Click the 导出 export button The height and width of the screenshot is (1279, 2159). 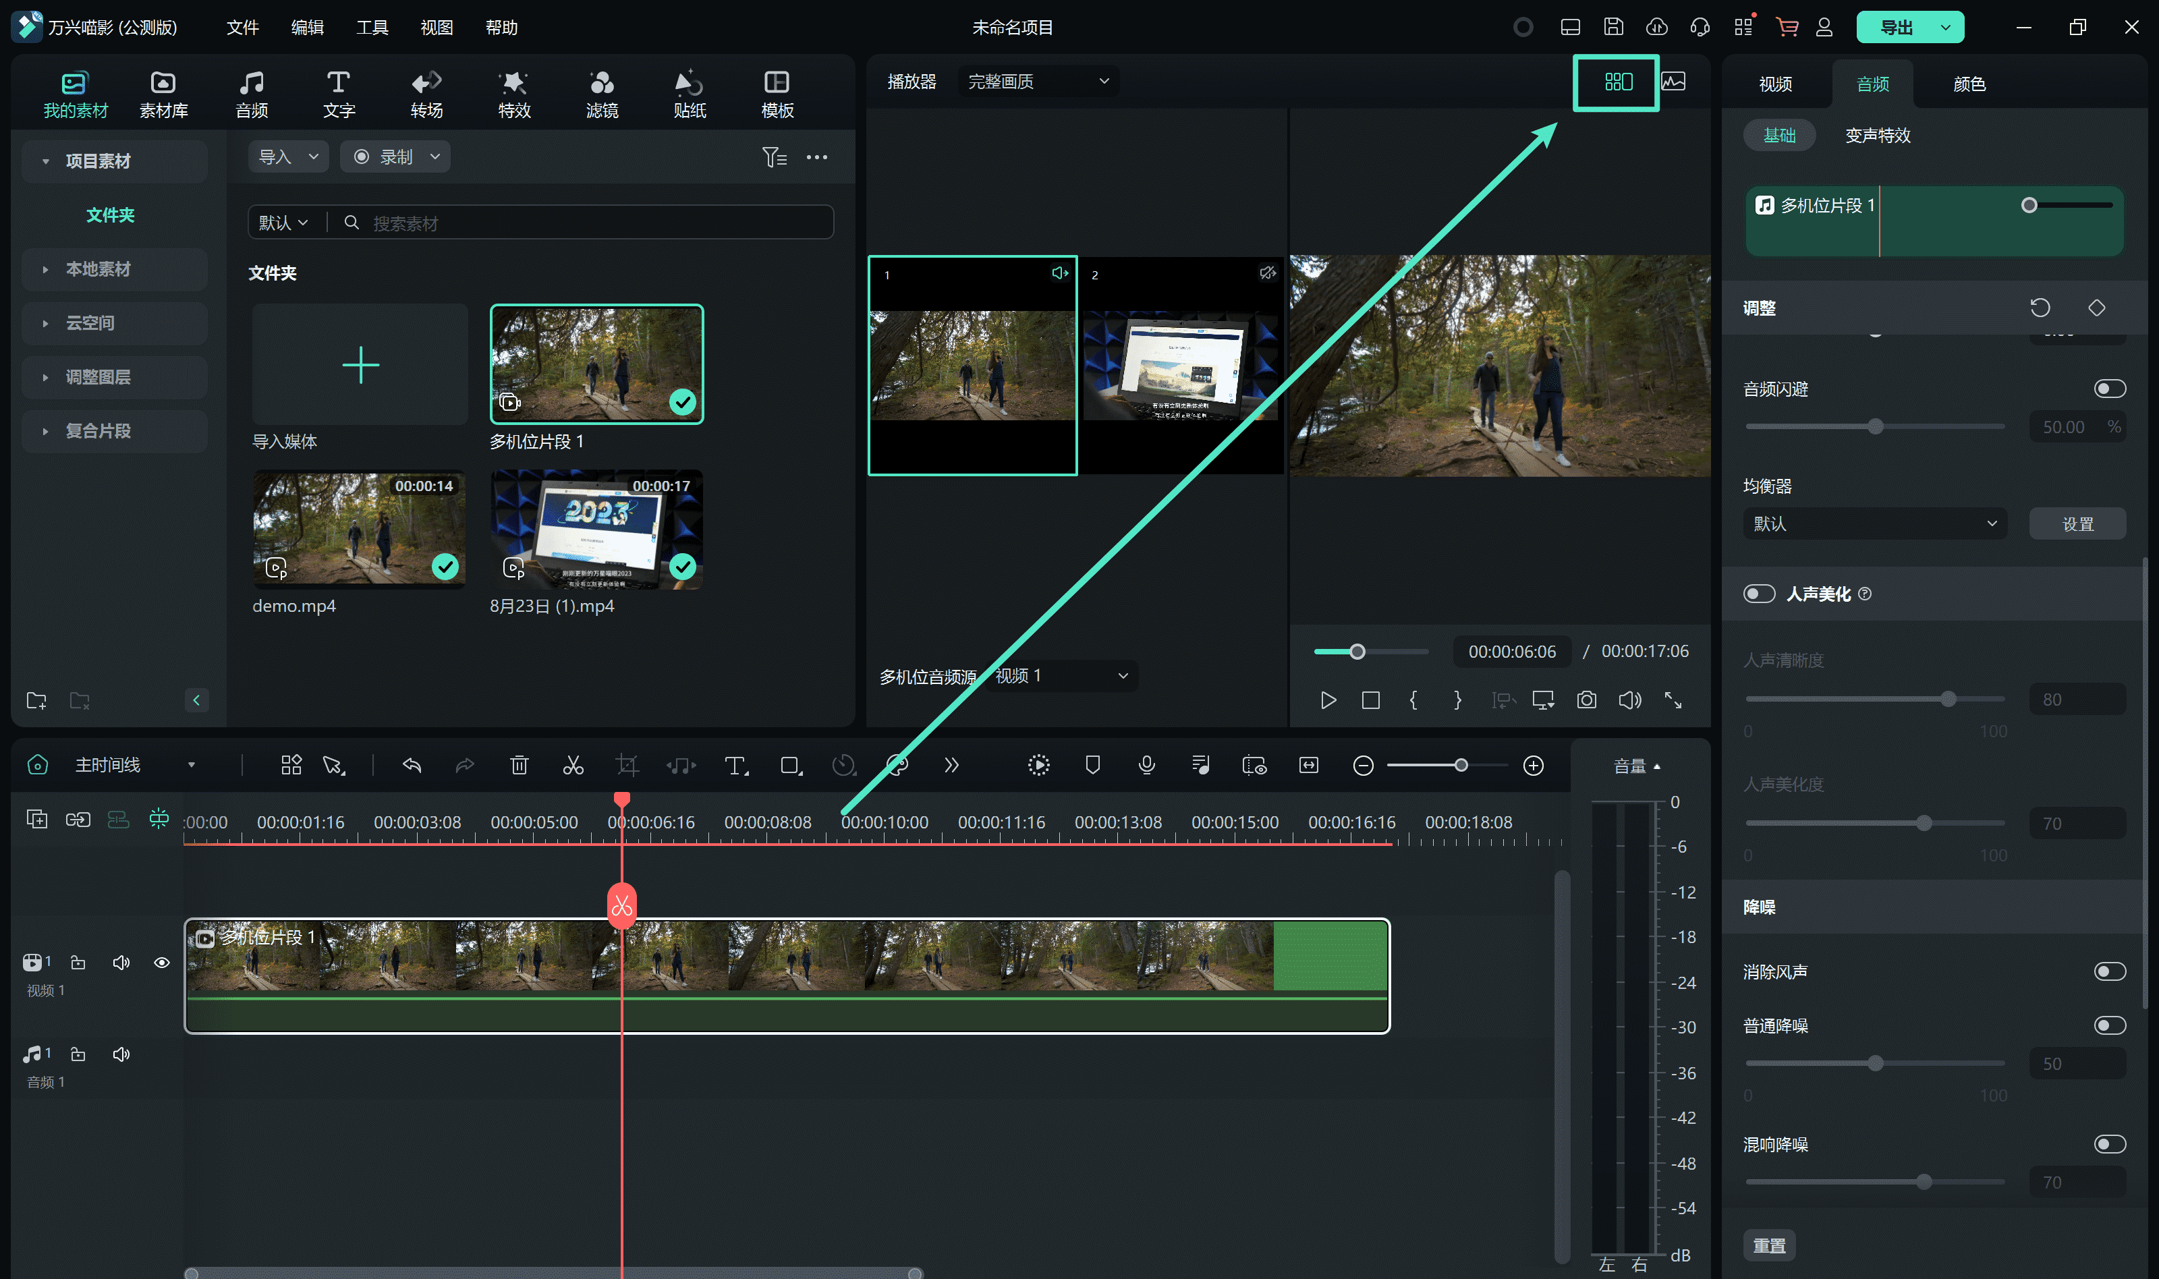[x=1896, y=28]
